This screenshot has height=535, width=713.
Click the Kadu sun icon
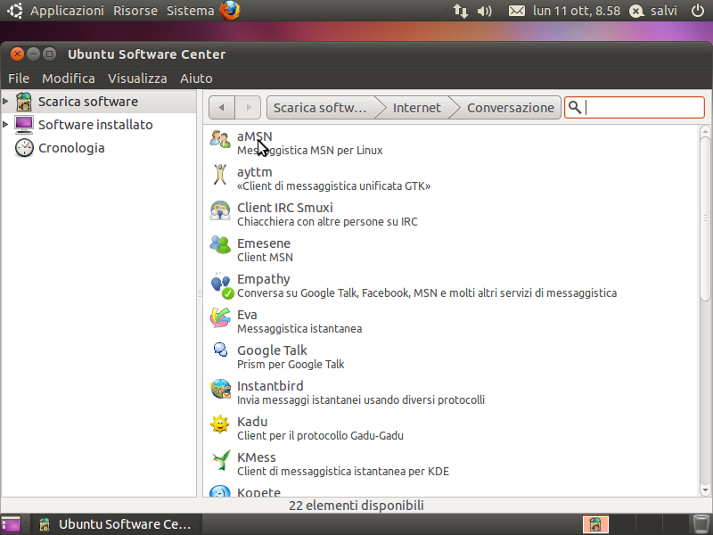220,424
